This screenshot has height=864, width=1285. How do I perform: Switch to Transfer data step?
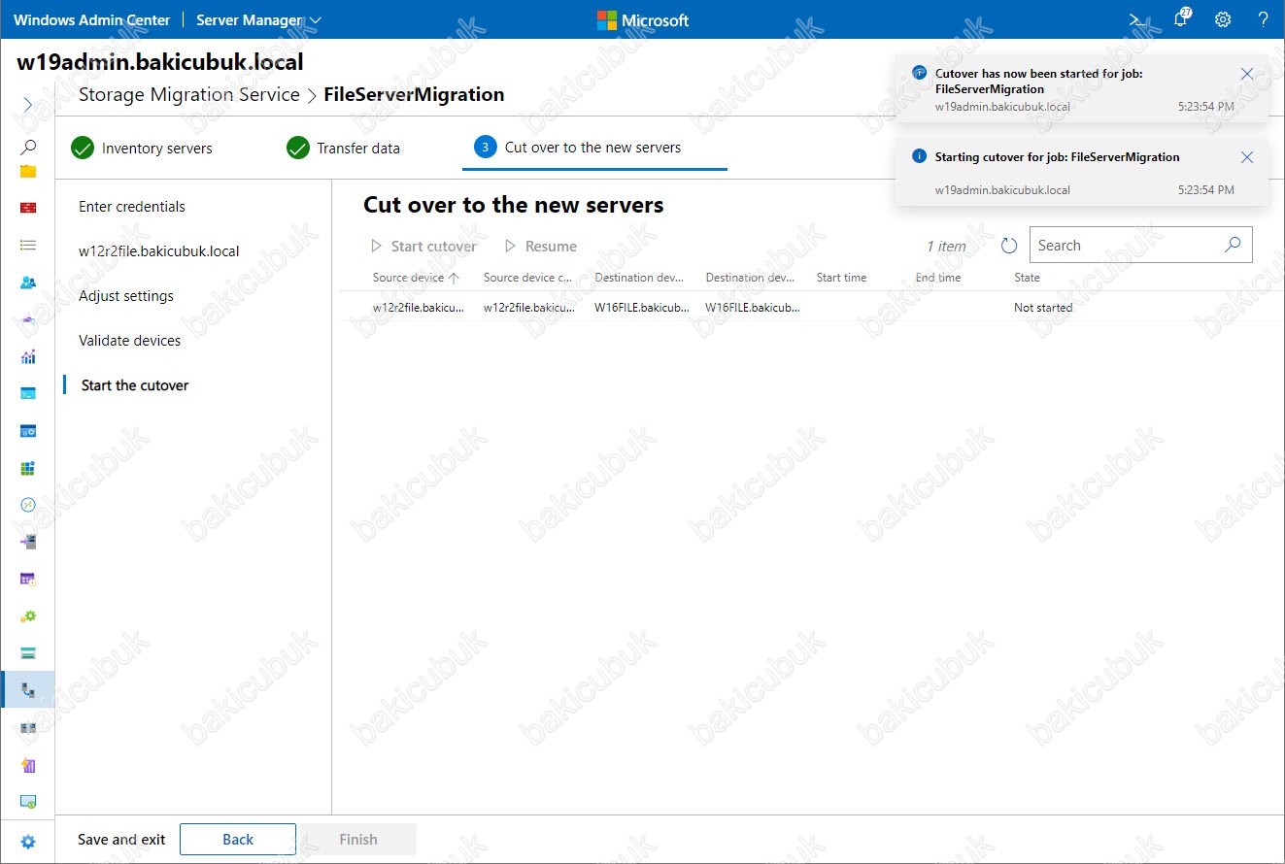click(343, 149)
